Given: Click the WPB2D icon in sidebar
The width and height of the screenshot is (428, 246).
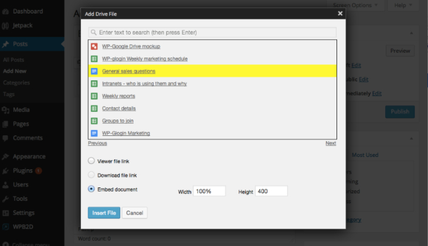Looking at the screenshot, I should click(5, 227).
